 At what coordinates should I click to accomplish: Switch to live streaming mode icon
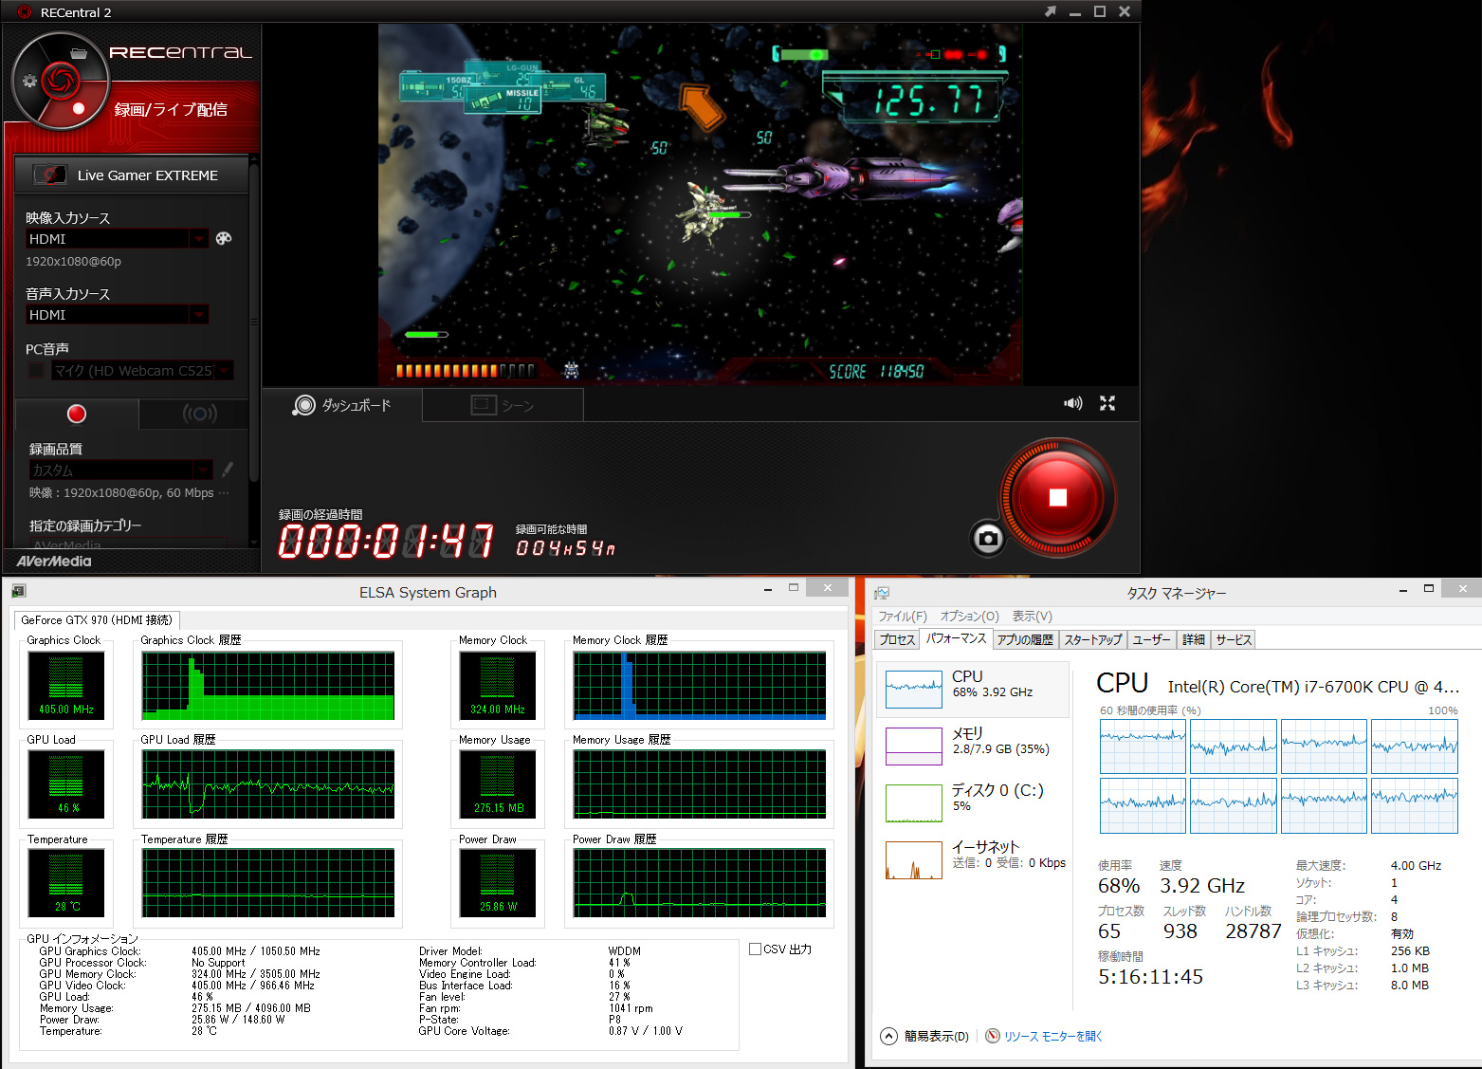tap(199, 414)
